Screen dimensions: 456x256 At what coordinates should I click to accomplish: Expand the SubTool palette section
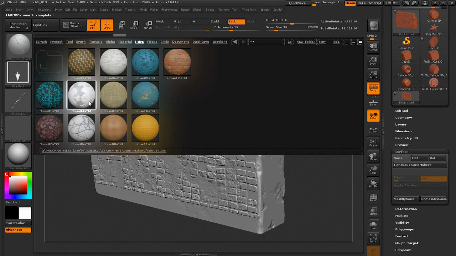(x=401, y=111)
